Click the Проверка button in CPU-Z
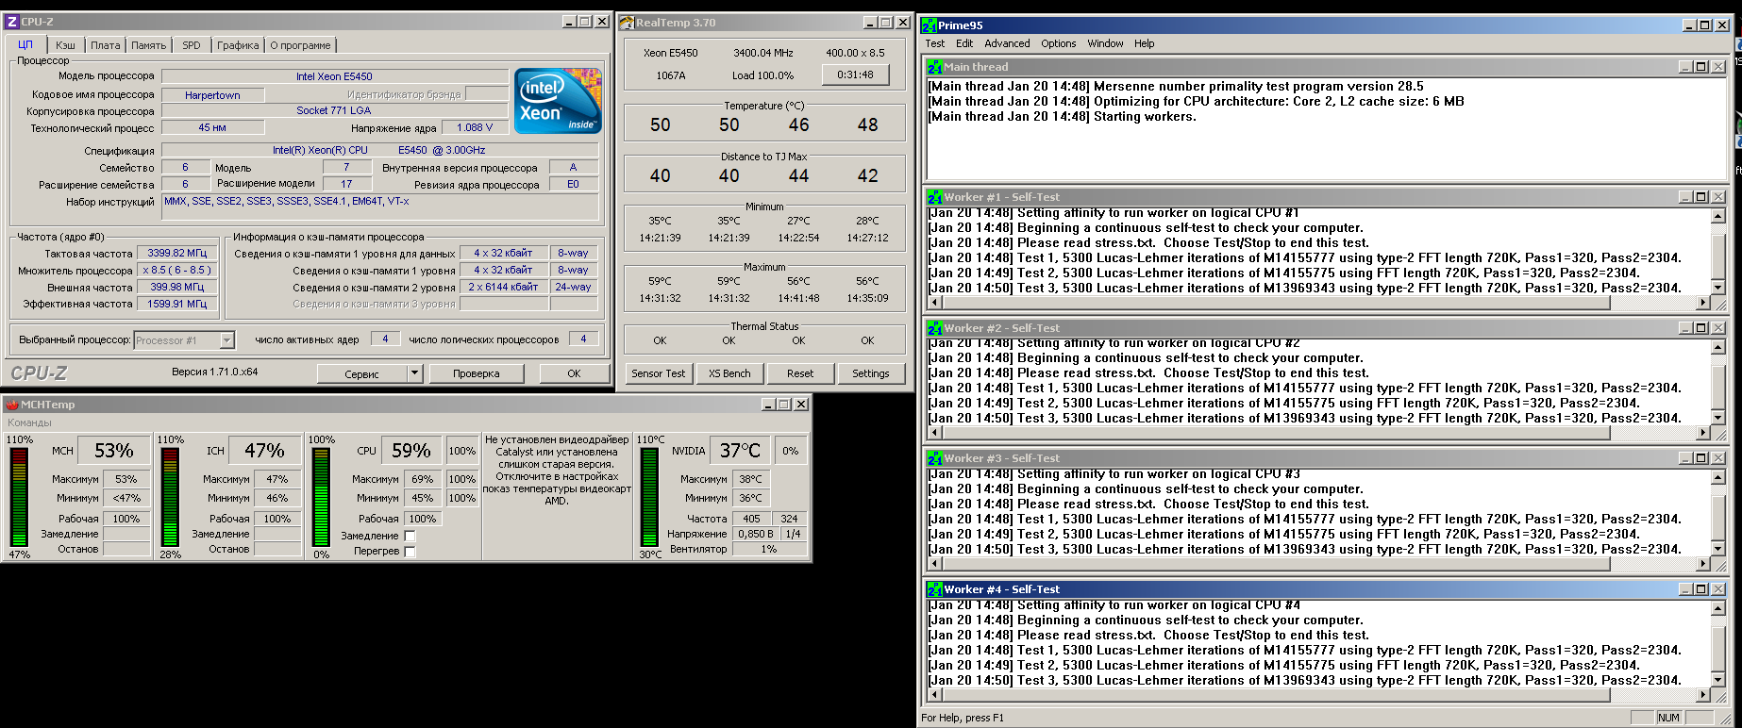 pyautogui.click(x=476, y=373)
